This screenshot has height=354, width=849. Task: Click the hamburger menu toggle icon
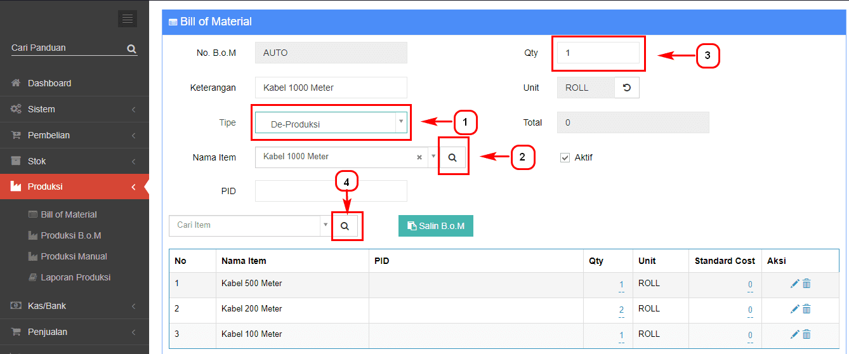(128, 19)
